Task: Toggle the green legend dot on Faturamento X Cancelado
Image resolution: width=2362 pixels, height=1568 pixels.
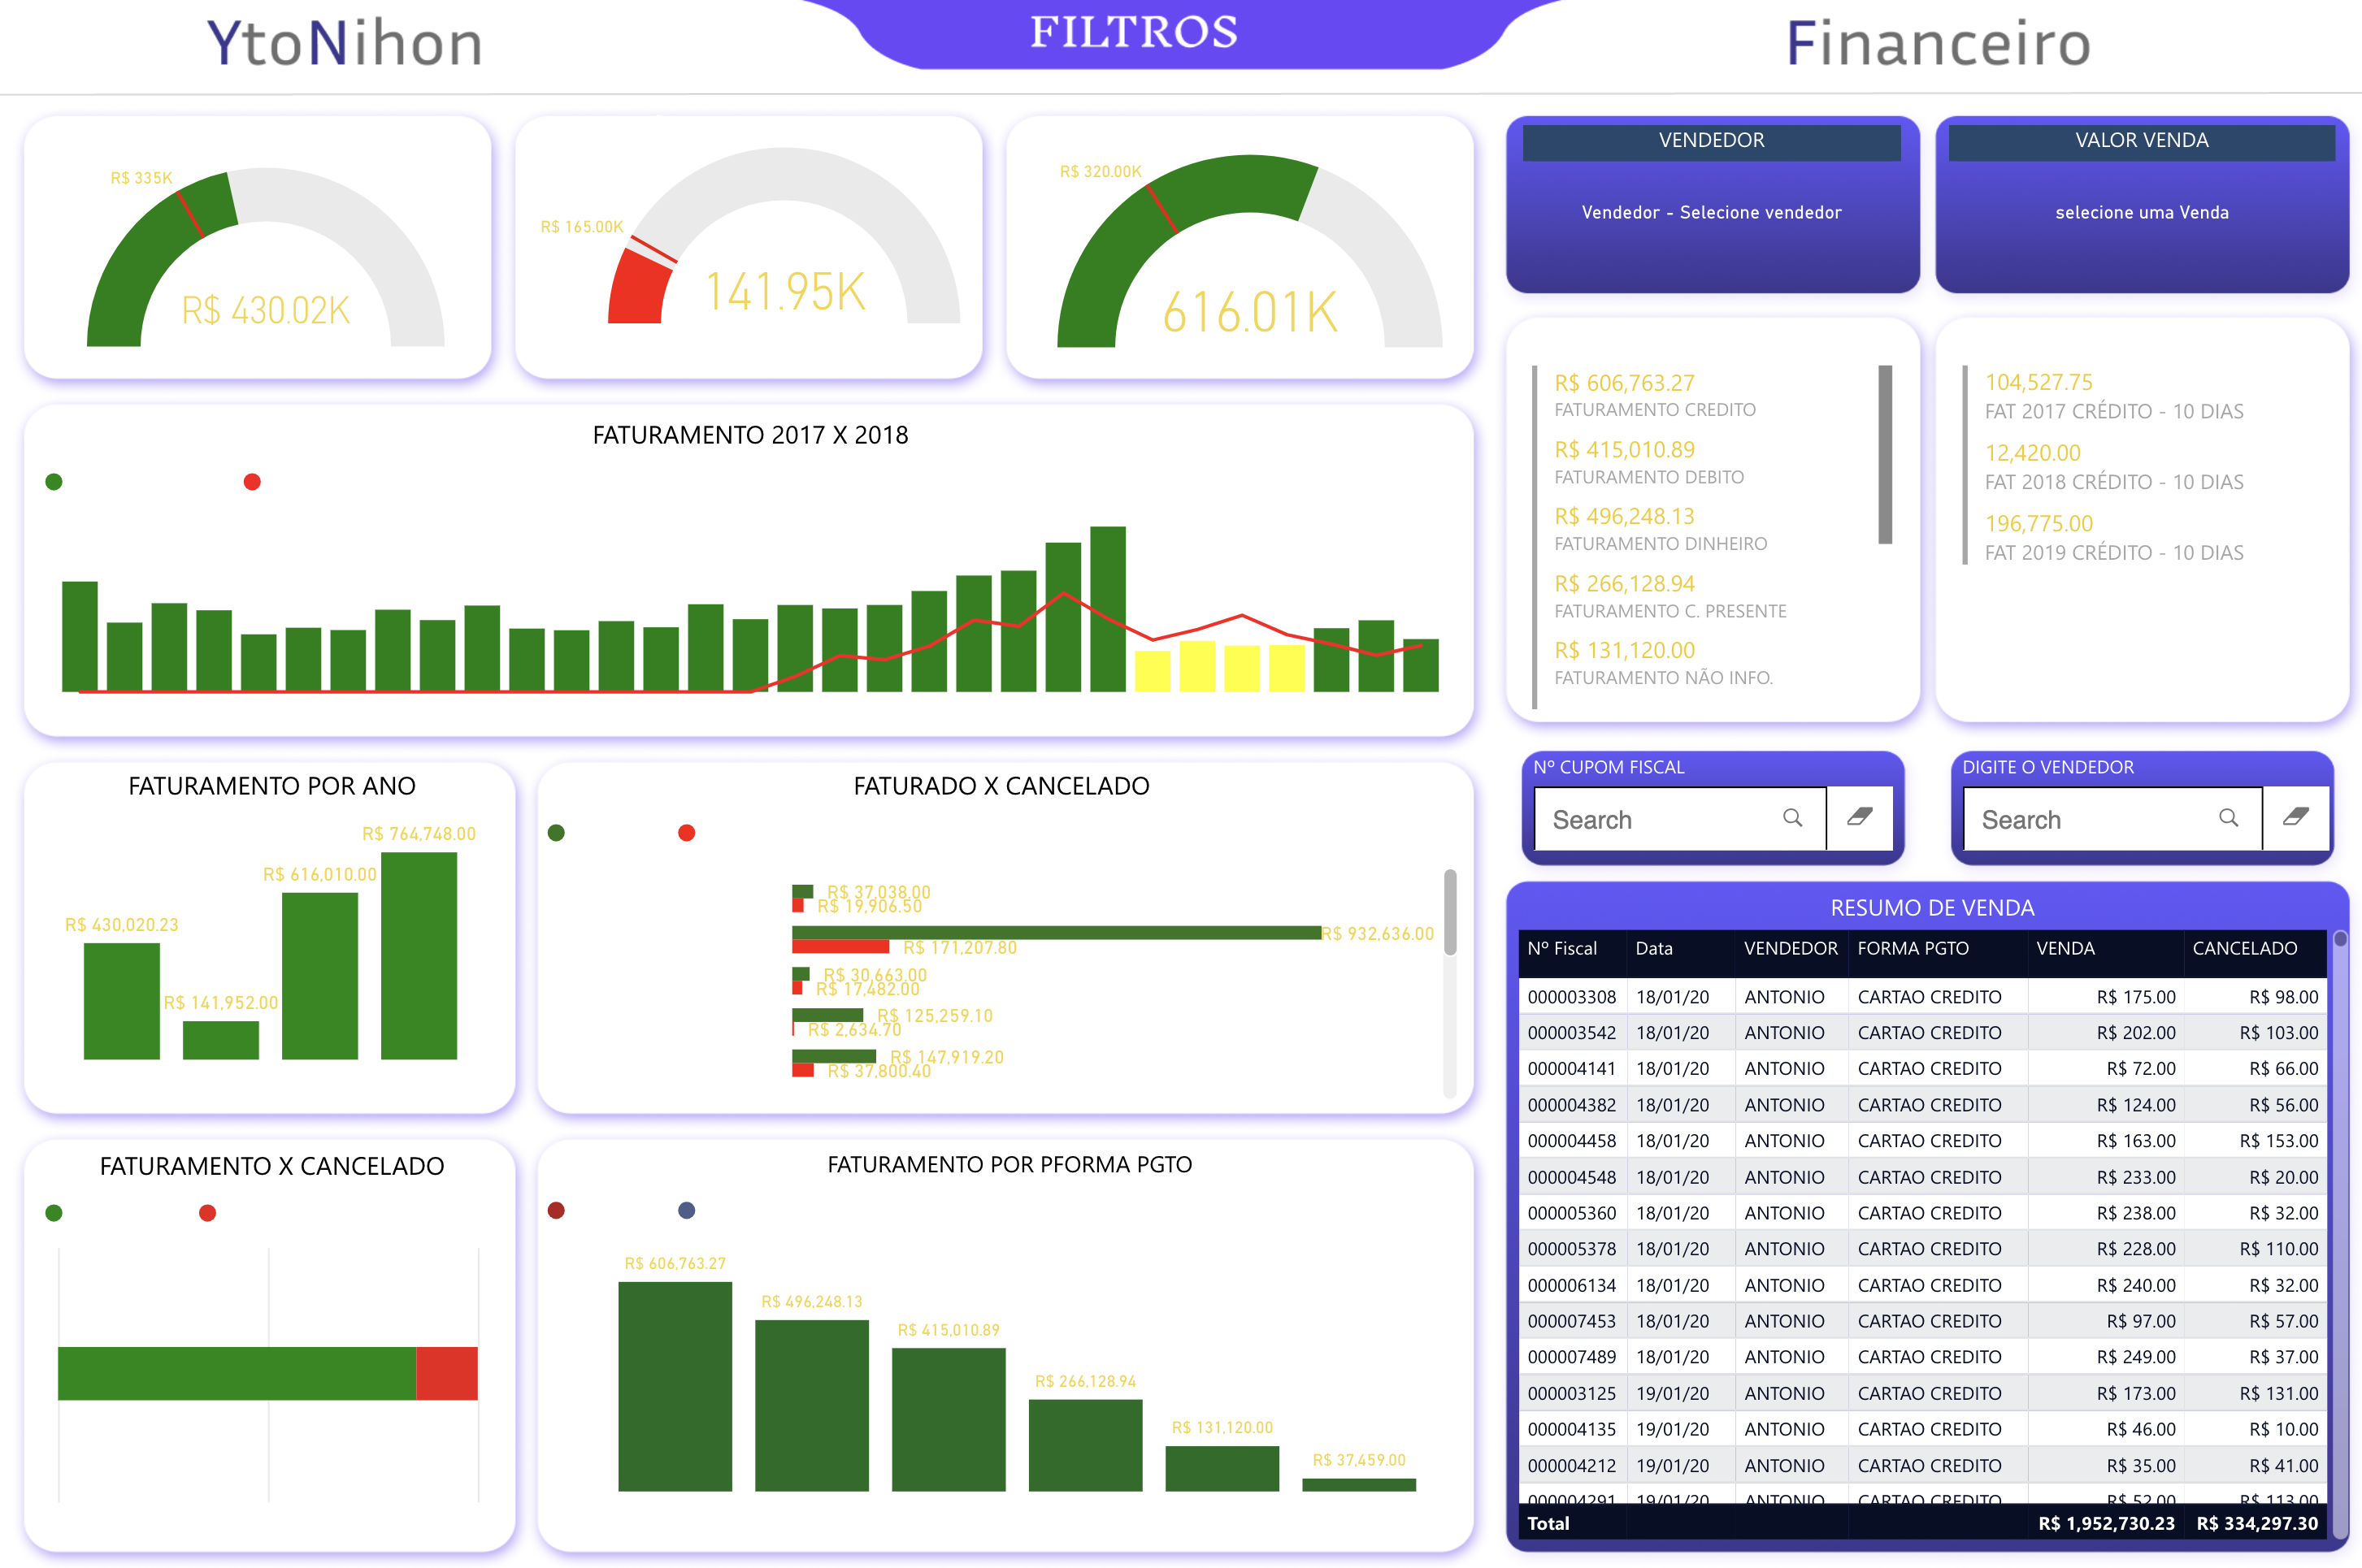Action: point(53,1213)
